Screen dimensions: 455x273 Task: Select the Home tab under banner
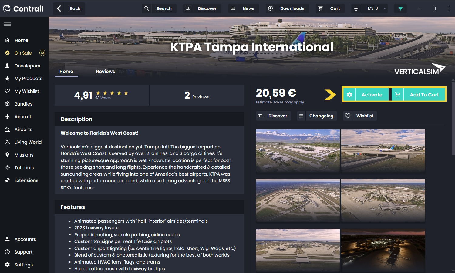pyautogui.click(x=66, y=72)
